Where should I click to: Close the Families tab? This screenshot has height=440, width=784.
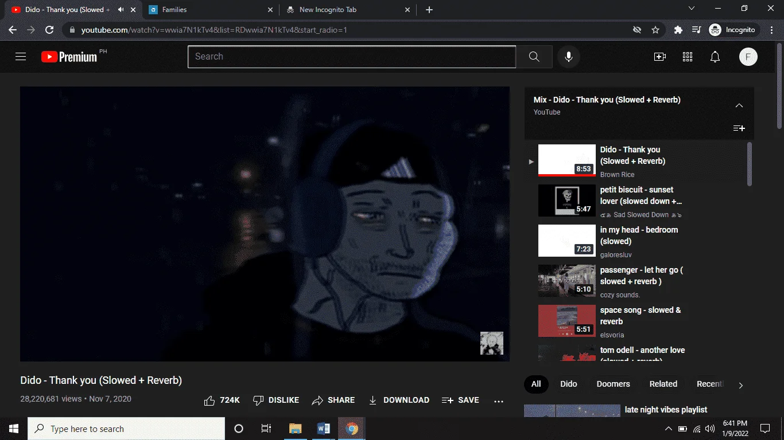[x=270, y=10]
